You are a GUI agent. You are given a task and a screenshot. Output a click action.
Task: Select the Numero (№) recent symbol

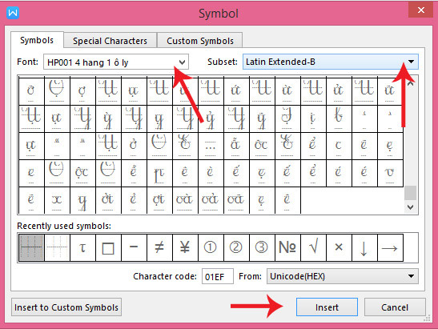(287, 247)
